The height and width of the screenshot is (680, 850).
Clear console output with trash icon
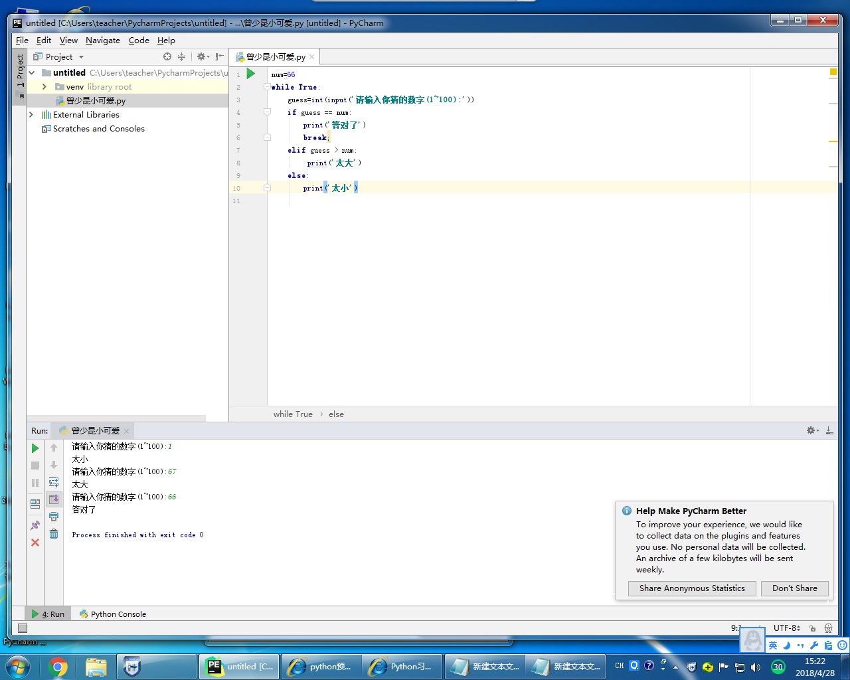[54, 534]
